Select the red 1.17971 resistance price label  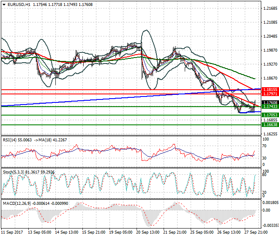pyautogui.click(x=270, y=94)
